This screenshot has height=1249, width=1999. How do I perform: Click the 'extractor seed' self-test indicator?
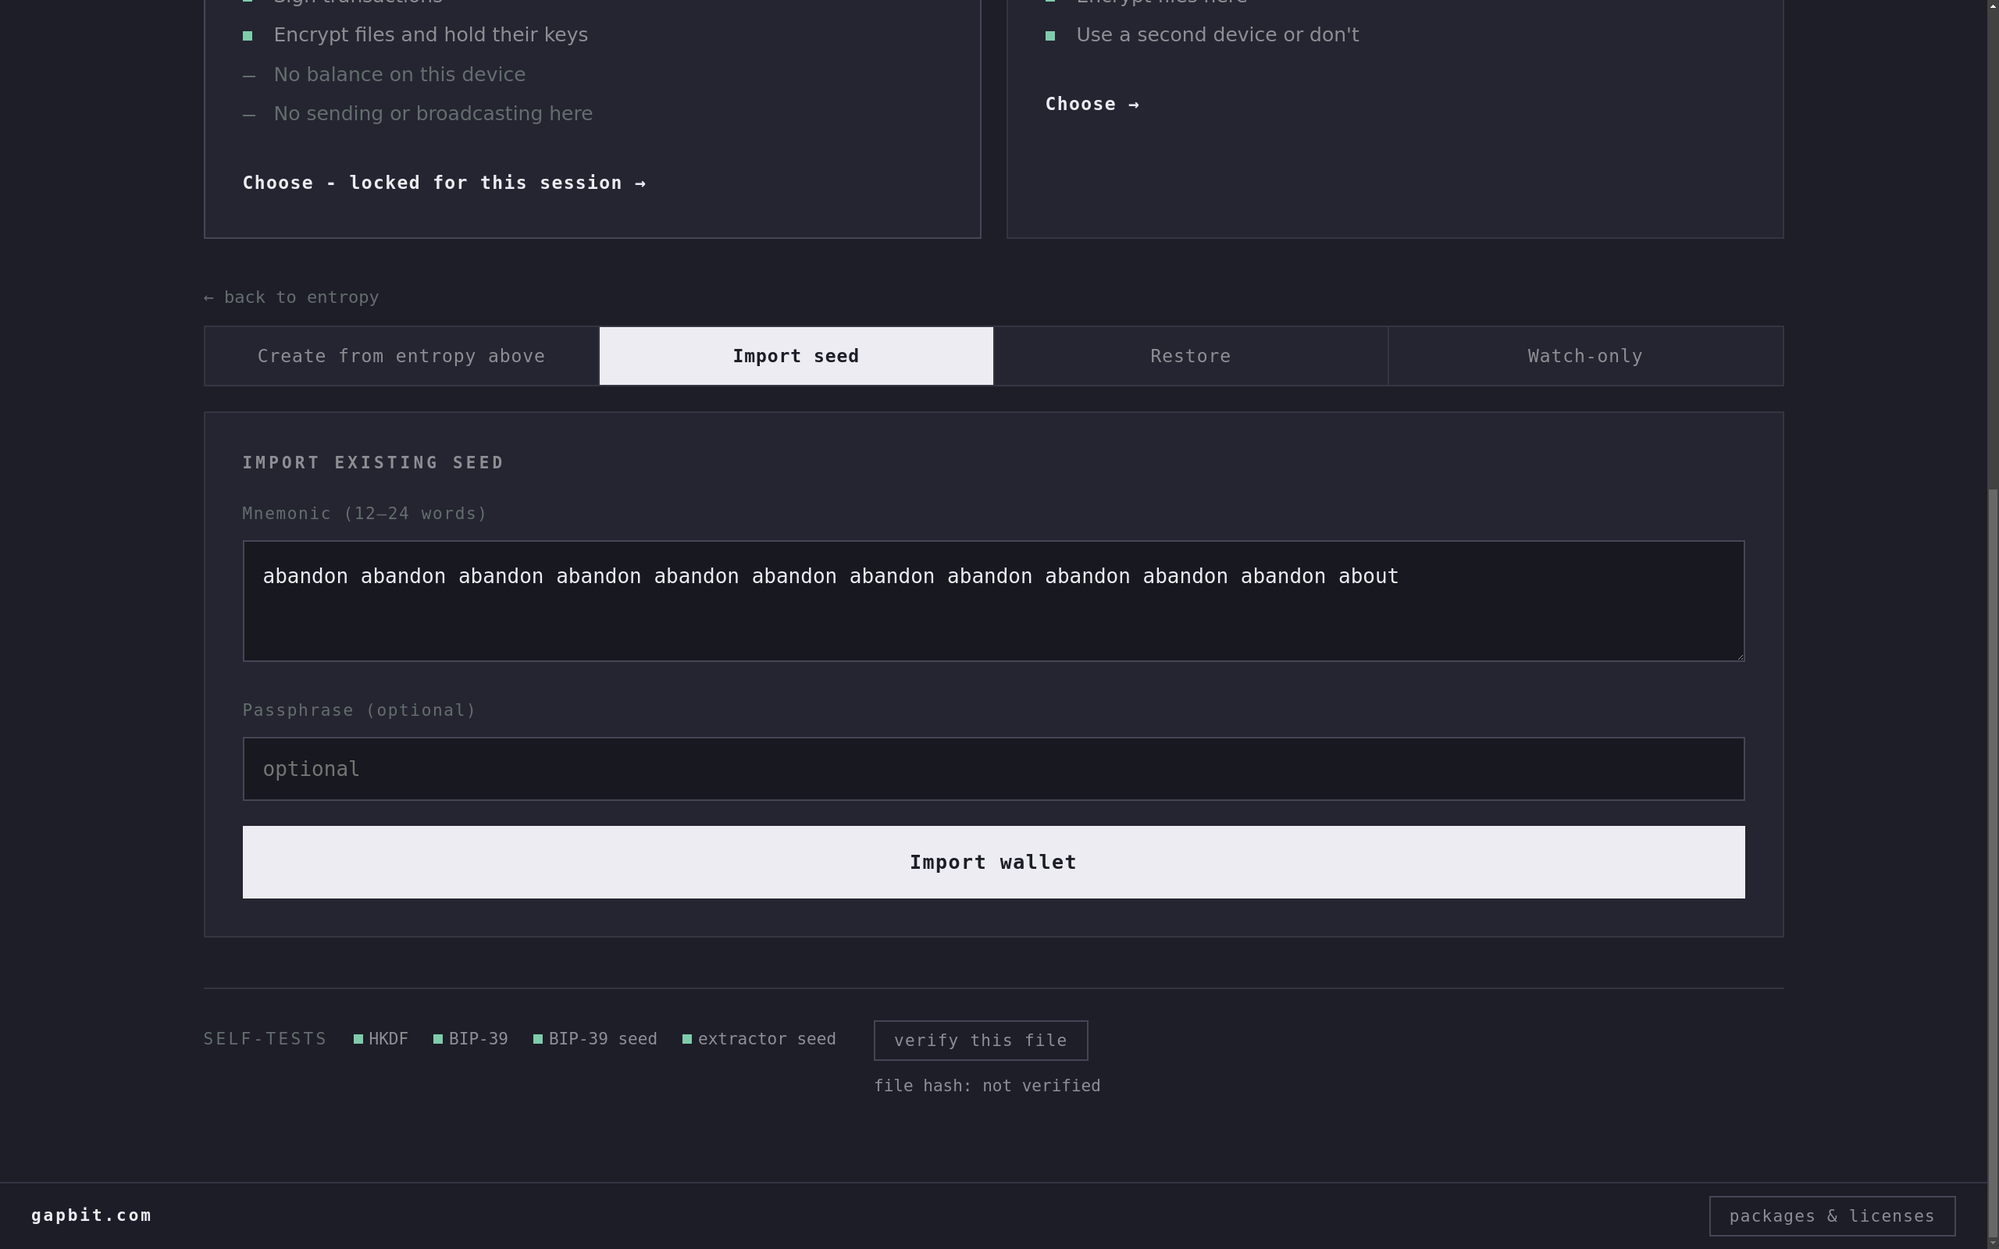(x=759, y=1039)
